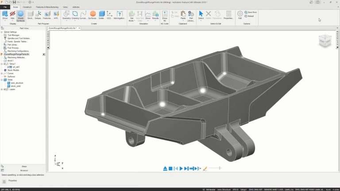Switch to the Construct ribbon tab

tap(27, 7)
